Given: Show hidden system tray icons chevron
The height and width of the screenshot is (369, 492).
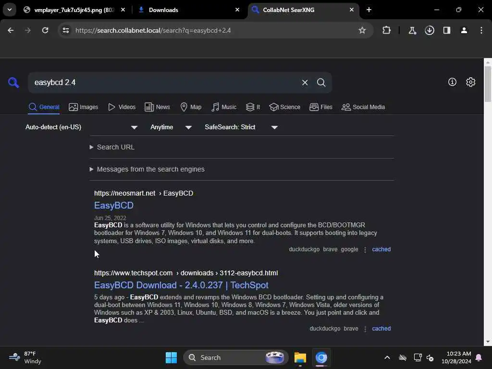Looking at the screenshot, I should point(387,357).
